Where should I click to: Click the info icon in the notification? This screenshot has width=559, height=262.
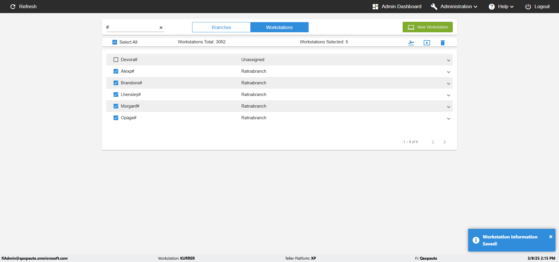(x=476, y=240)
